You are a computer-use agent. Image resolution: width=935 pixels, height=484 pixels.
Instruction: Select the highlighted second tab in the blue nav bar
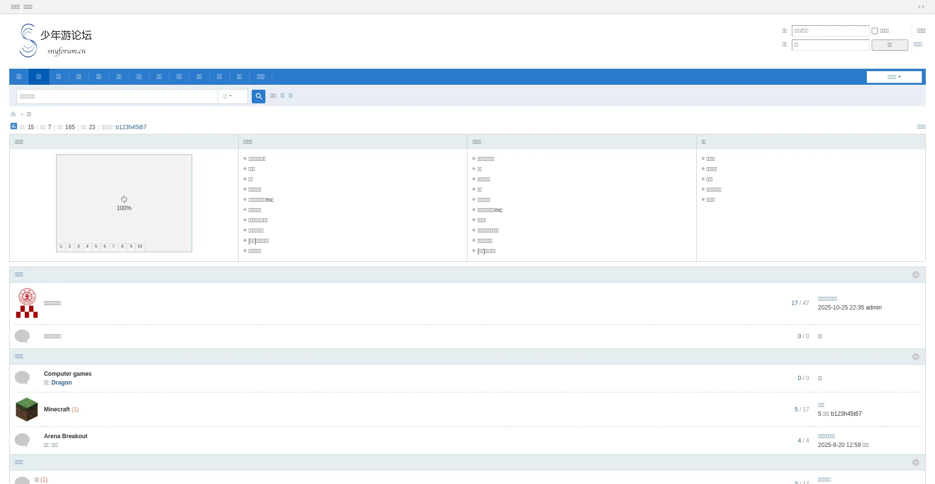38,77
